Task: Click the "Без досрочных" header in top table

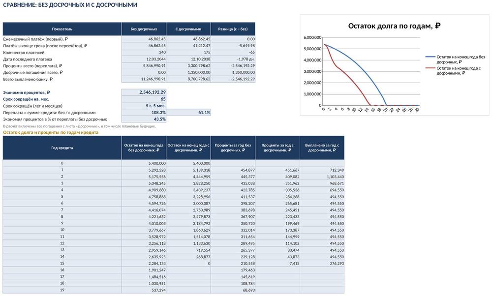Action: coord(144,29)
